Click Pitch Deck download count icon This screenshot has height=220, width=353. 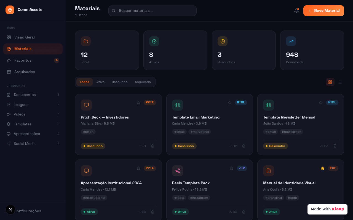pos(141,146)
